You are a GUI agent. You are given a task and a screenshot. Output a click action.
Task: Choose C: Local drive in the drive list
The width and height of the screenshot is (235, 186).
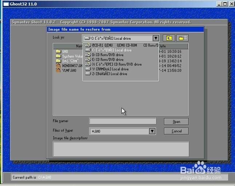click(x=121, y=50)
